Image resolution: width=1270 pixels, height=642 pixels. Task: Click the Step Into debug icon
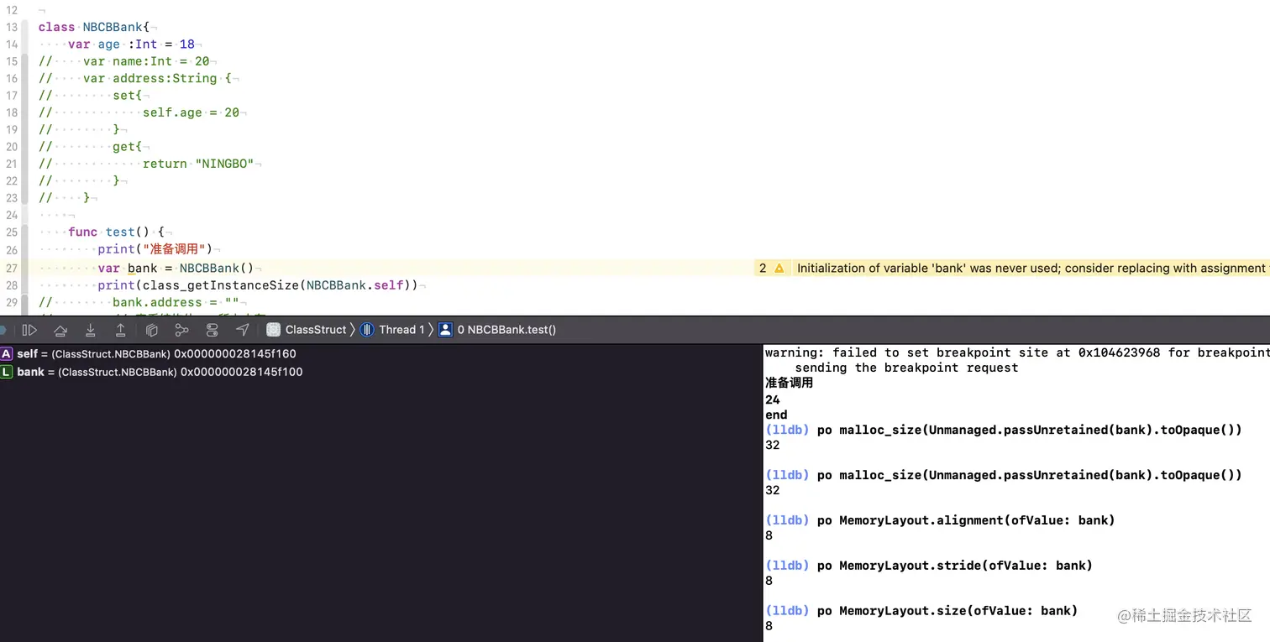point(91,330)
